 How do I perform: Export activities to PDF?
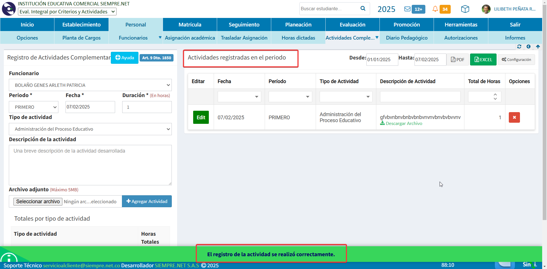tap(457, 59)
